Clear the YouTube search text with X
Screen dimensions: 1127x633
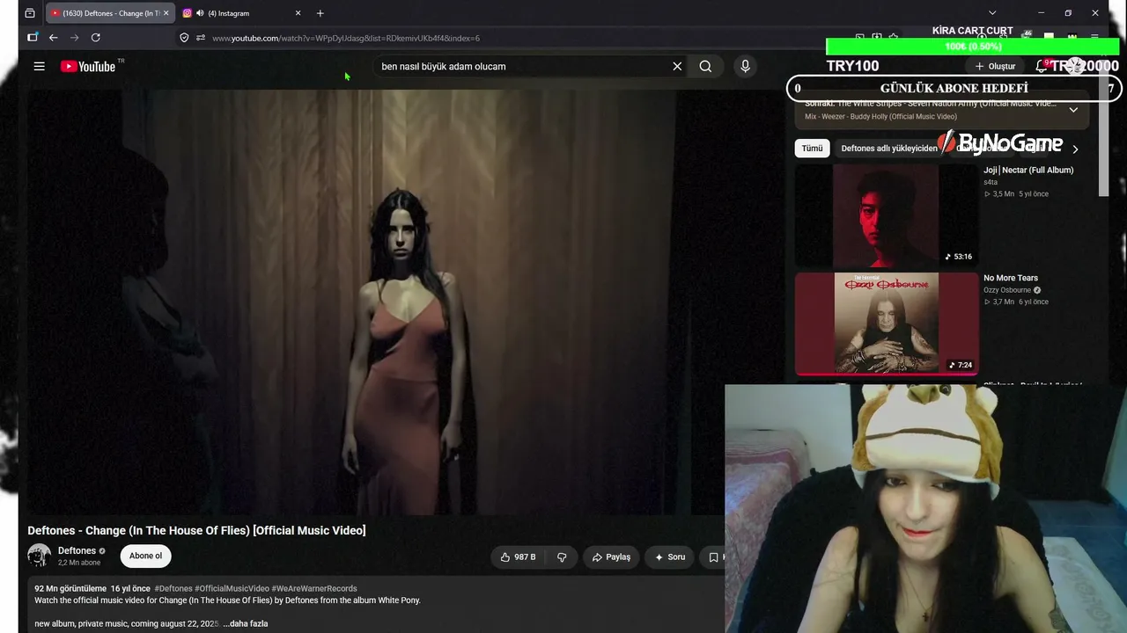point(677,66)
